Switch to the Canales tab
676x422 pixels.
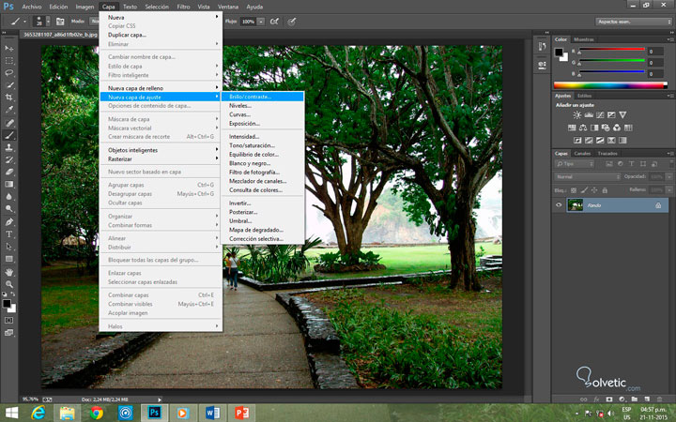point(582,153)
